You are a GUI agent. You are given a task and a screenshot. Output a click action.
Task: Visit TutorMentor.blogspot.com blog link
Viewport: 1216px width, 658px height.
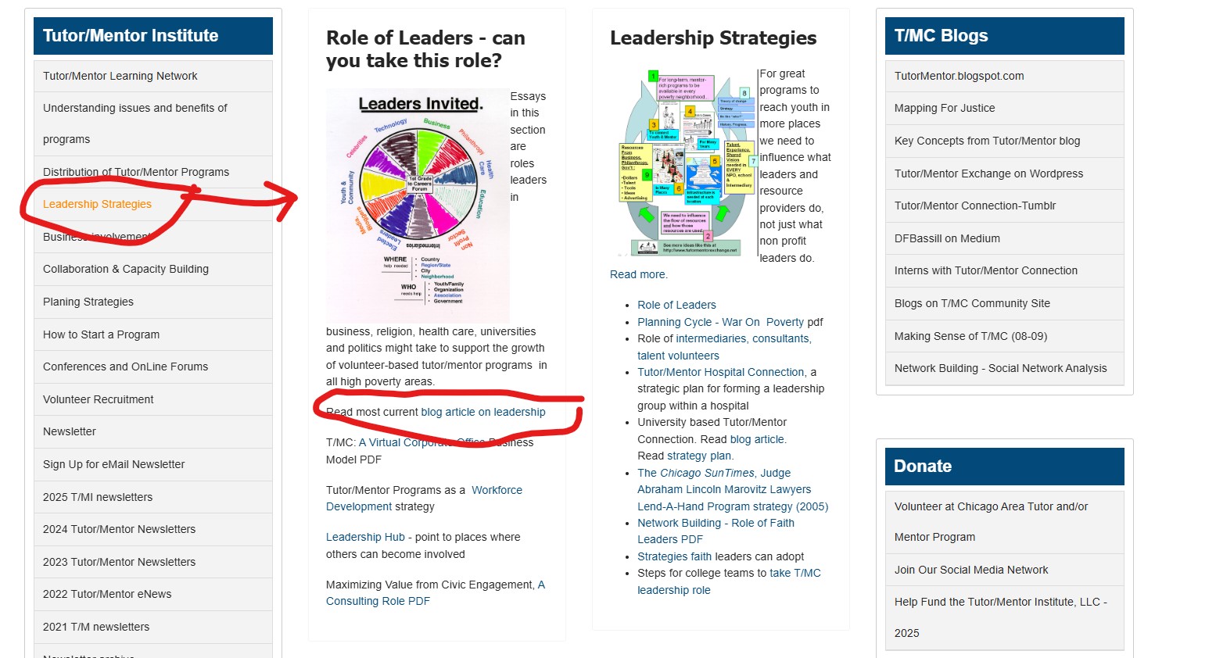click(x=959, y=76)
